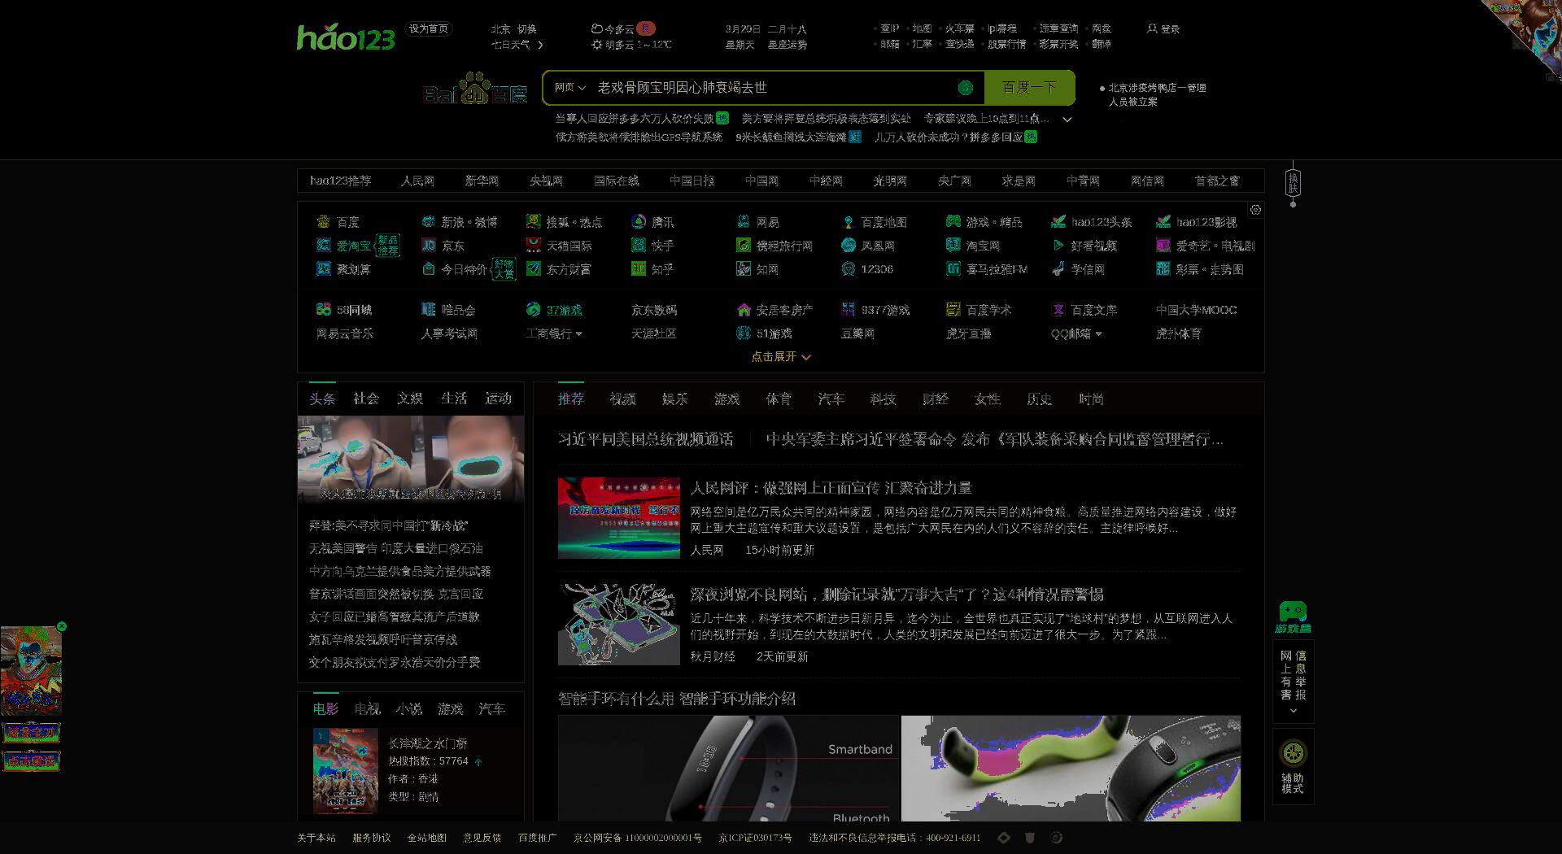The height and width of the screenshot is (854, 1562).
Task: Open 58同城 icon
Action: coord(324,309)
